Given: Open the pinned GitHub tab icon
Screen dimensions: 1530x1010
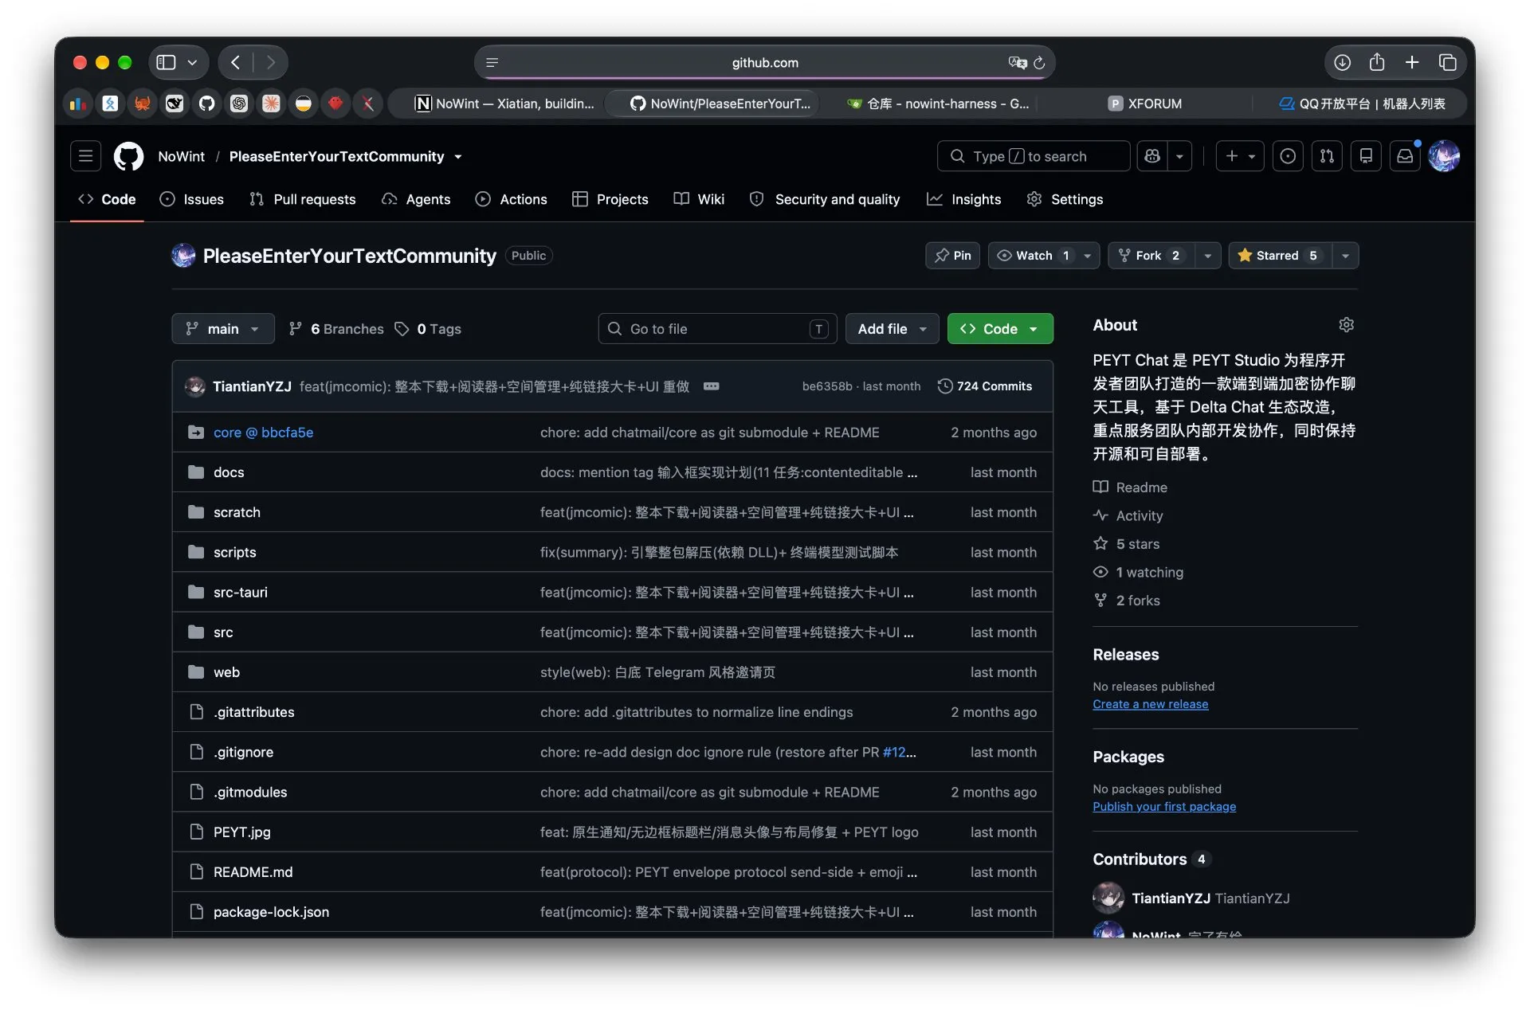Looking at the screenshot, I should (207, 104).
